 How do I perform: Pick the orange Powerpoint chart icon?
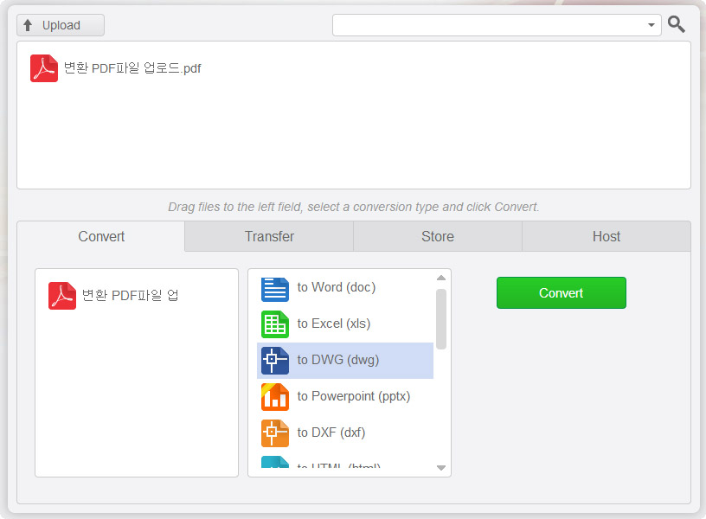click(275, 397)
